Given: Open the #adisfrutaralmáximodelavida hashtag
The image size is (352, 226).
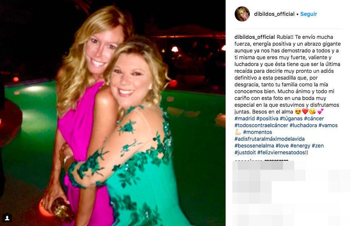Looking at the screenshot, I should [270, 139].
